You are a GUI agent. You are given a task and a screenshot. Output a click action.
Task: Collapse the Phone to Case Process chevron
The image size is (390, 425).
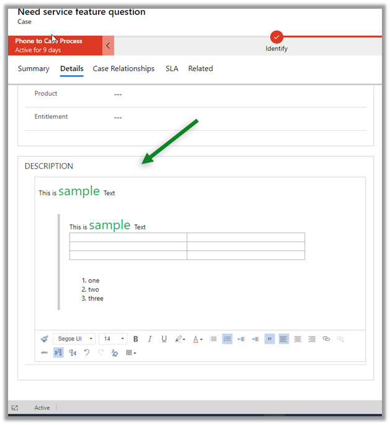tap(108, 45)
